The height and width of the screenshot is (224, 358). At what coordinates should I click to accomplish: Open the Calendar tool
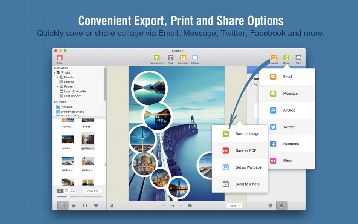(182, 58)
